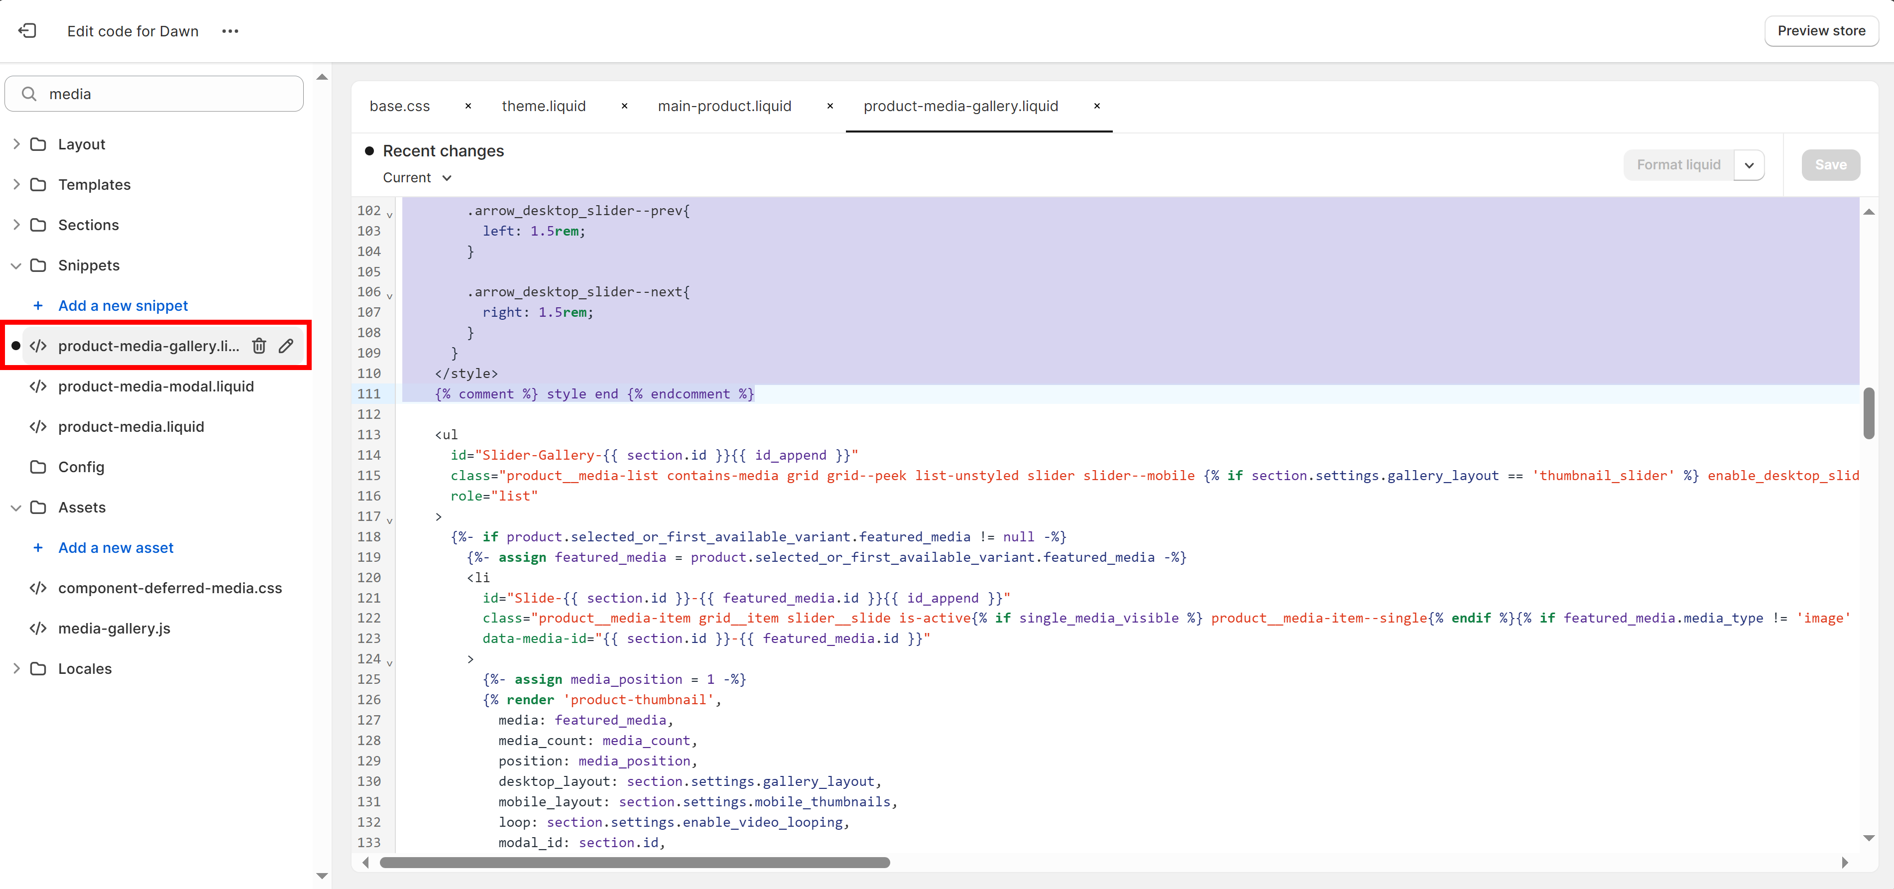The width and height of the screenshot is (1894, 889).
Task: Collapse code block at line 106
Action: click(390, 296)
